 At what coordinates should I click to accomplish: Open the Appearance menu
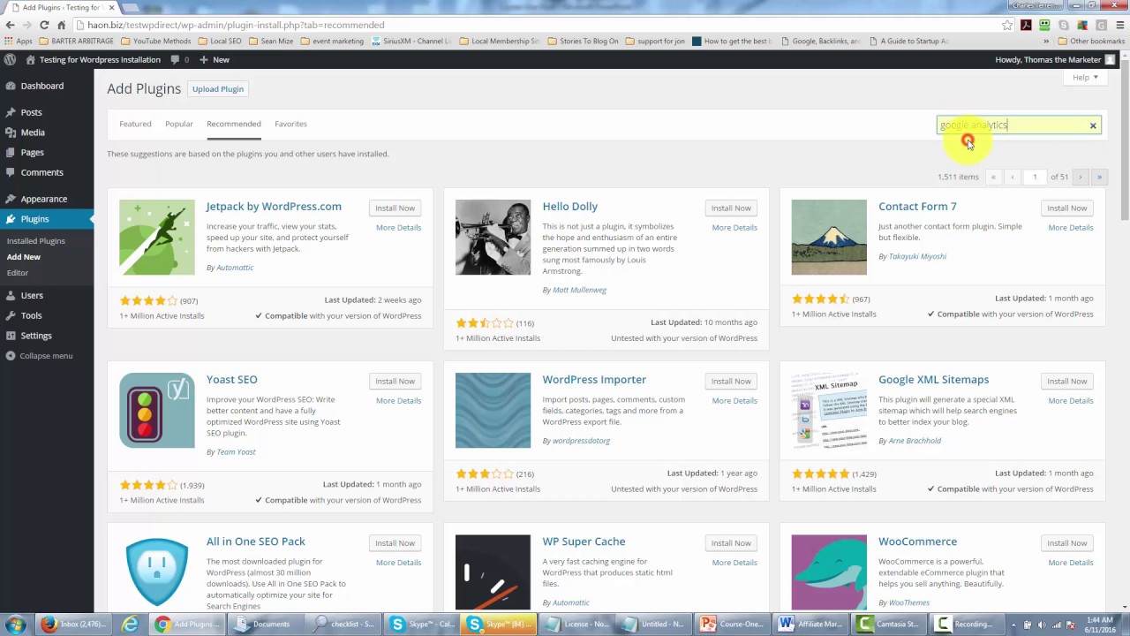coord(43,199)
